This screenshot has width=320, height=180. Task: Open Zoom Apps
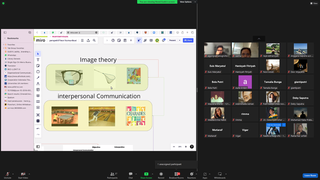205,175
